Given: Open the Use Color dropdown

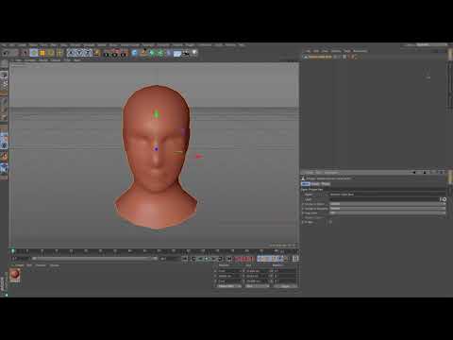Looking at the screenshot, I should click(x=387, y=212).
